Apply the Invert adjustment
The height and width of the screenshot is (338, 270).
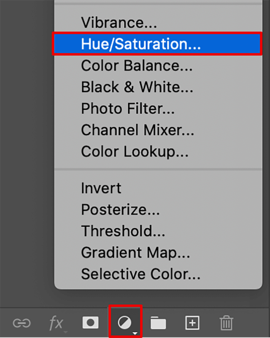[x=101, y=188]
